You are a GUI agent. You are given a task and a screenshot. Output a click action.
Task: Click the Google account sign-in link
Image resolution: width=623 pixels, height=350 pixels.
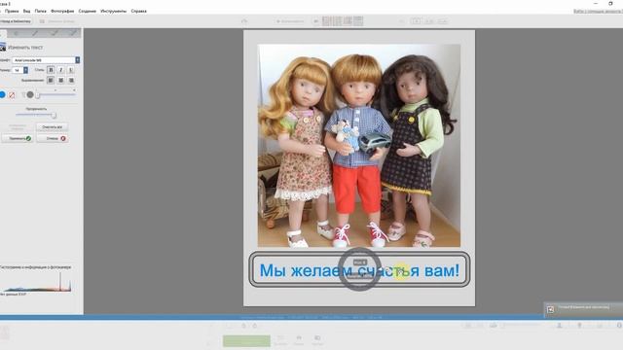click(598, 11)
